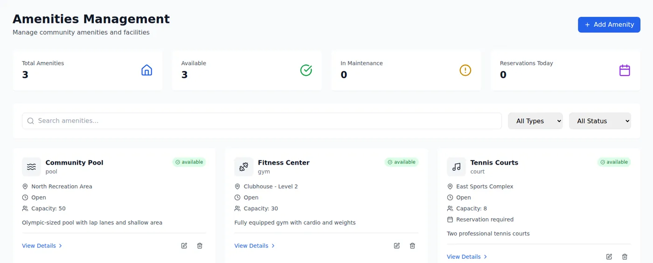Image resolution: width=653 pixels, height=263 pixels.
Task: Click the calendar icon beside Reservation required
Action: click(x=450, y=220)
